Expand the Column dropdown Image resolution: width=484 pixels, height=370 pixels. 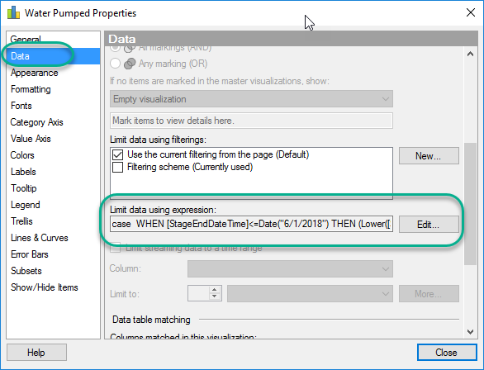[290, 268]
